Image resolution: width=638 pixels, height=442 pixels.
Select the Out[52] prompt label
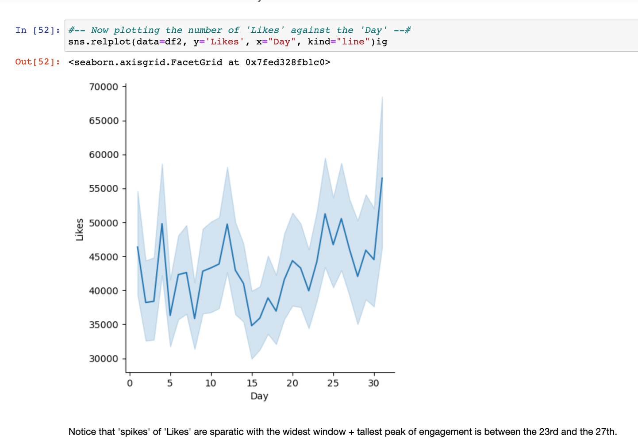coord(38,62)
